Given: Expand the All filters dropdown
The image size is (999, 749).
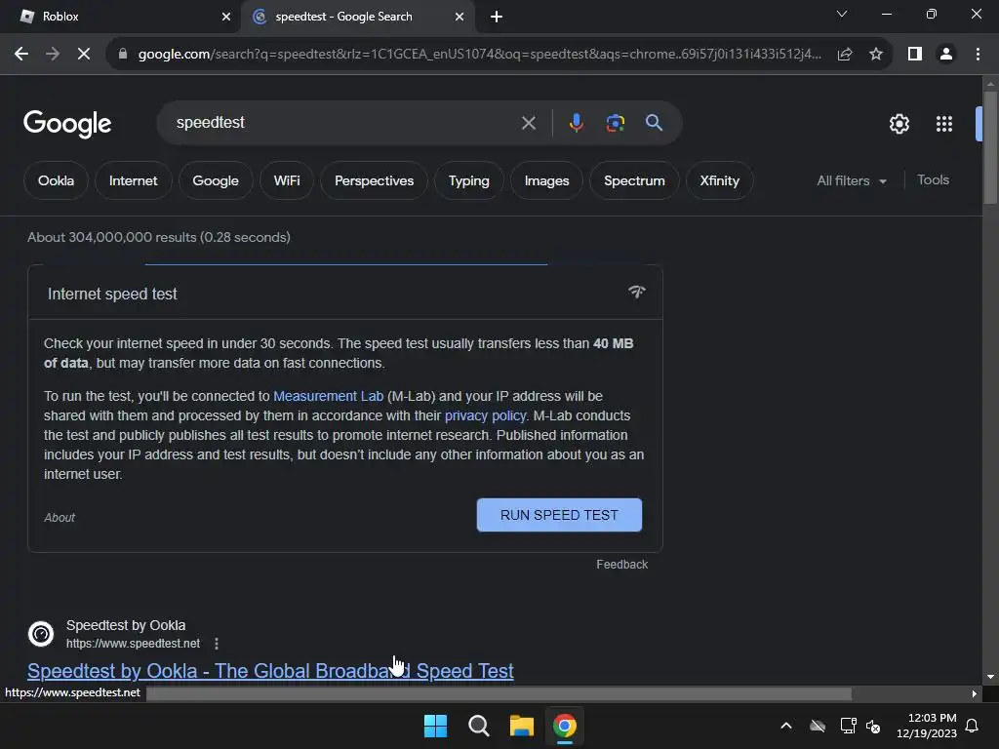Looking at the screenshot, I should pos(852,180).
